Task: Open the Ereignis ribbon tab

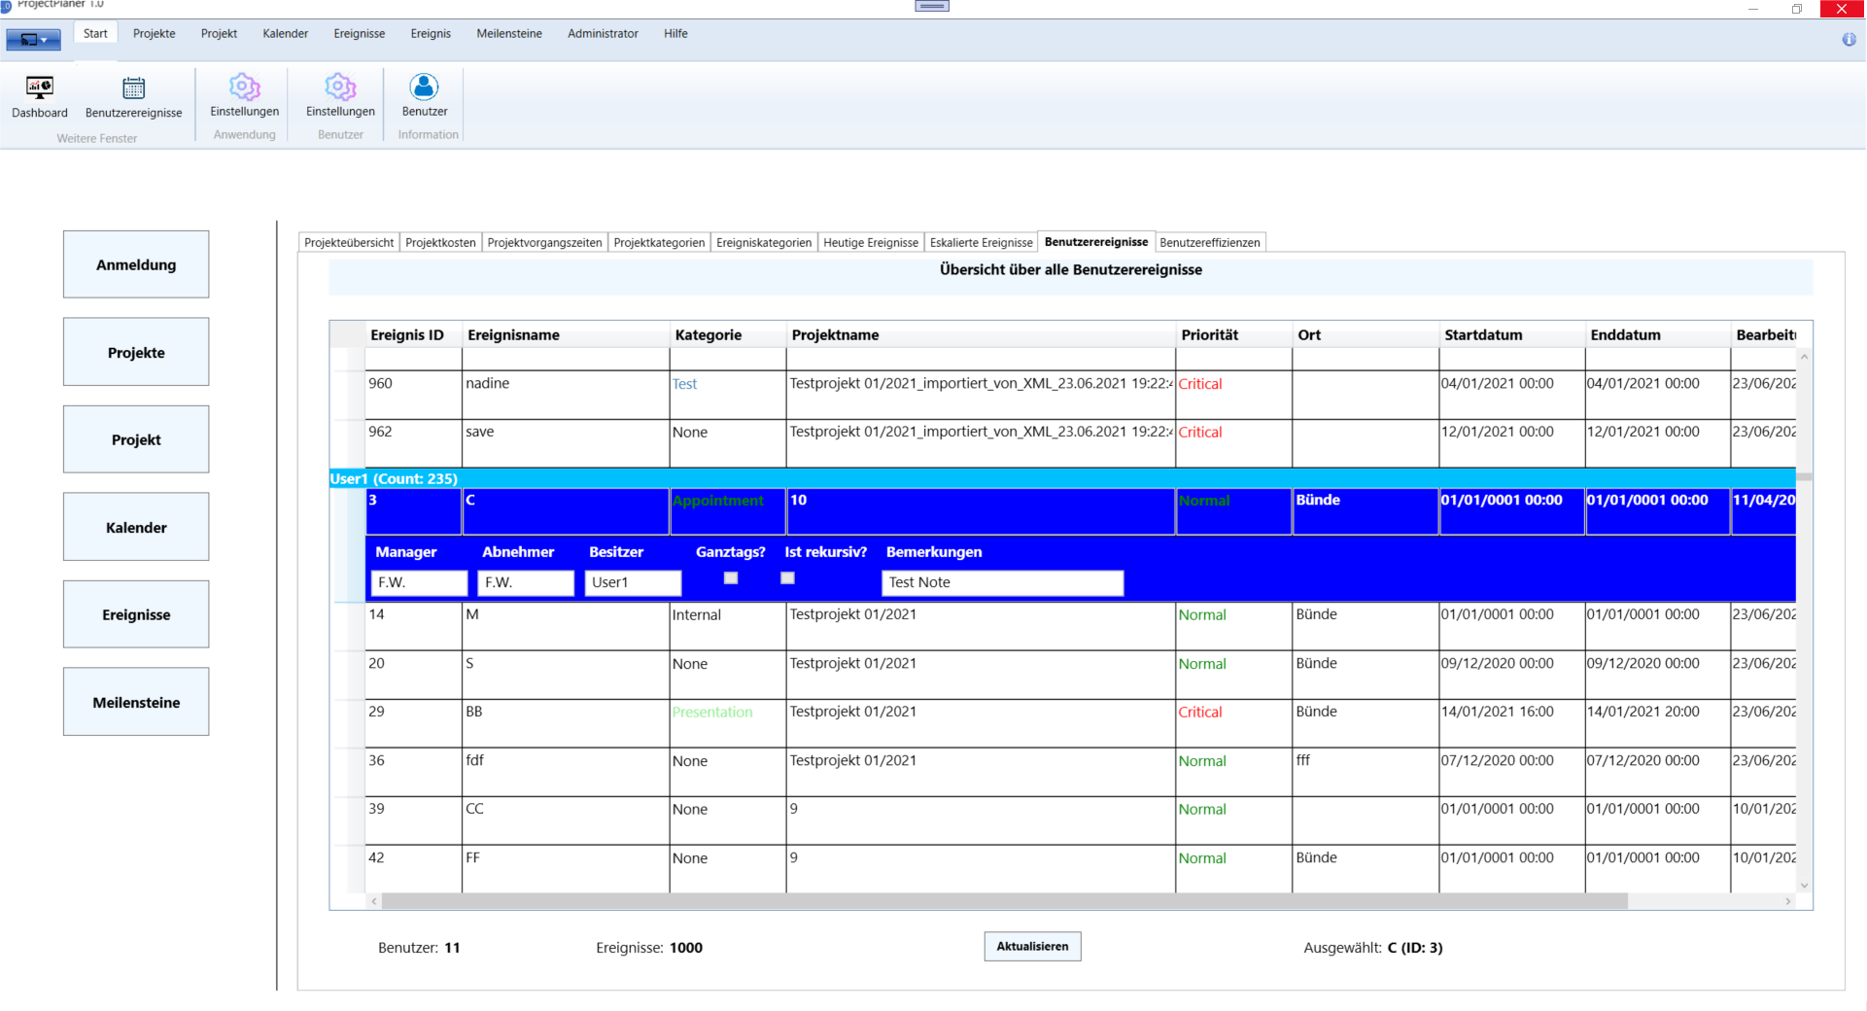Action: pos(431,33)
